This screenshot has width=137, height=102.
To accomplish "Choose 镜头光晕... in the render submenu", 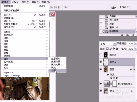I will pyautogui.click(x=57, y=65).
